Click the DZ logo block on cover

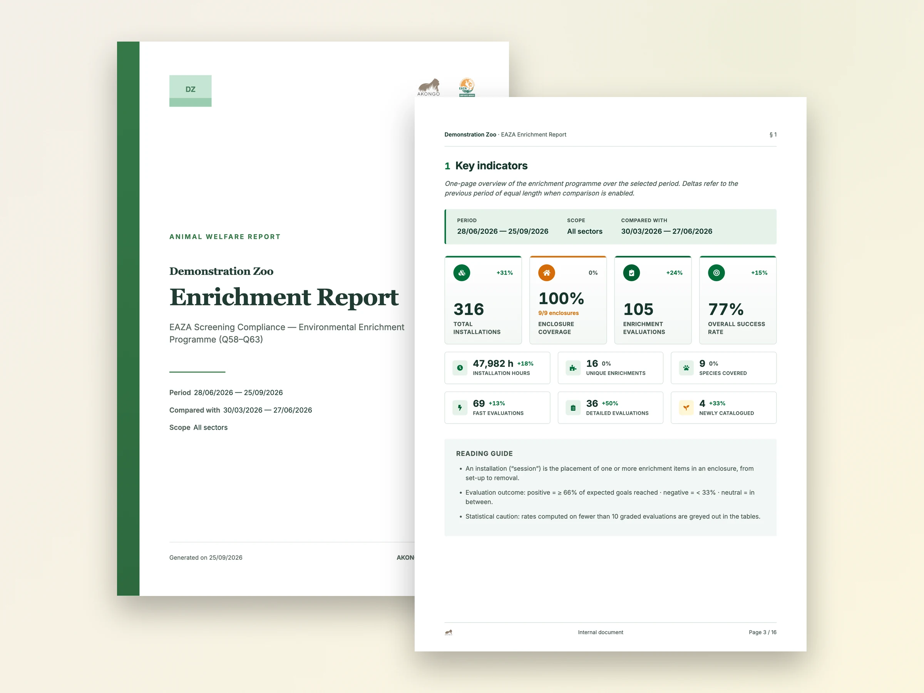coord(191,91)
